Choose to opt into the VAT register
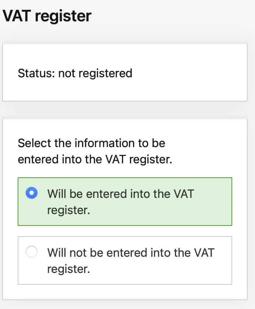 [x=32, y=193]
